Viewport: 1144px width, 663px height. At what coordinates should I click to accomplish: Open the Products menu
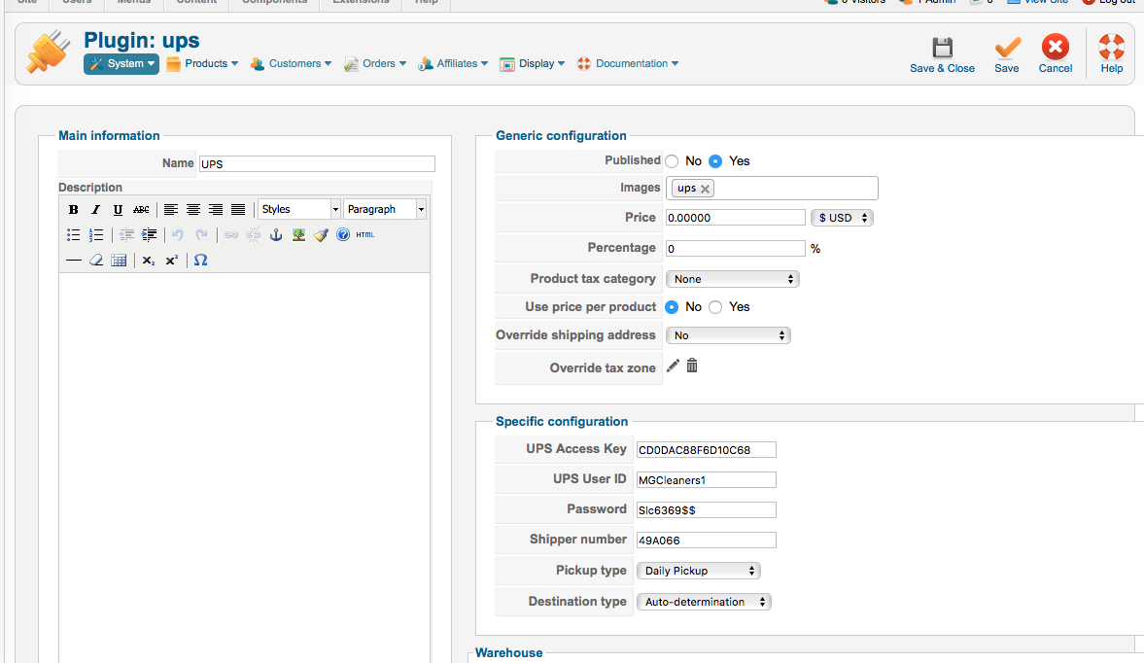click(x=202, y=63)
